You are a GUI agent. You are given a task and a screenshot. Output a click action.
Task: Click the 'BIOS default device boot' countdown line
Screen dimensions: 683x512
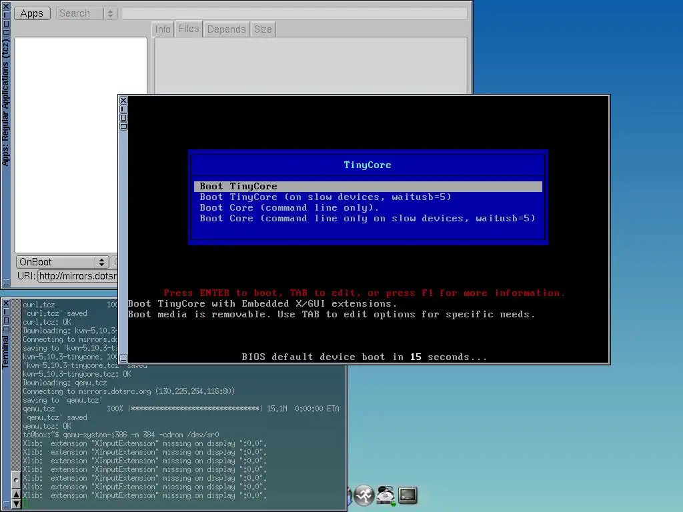click(x=364, y=357)
